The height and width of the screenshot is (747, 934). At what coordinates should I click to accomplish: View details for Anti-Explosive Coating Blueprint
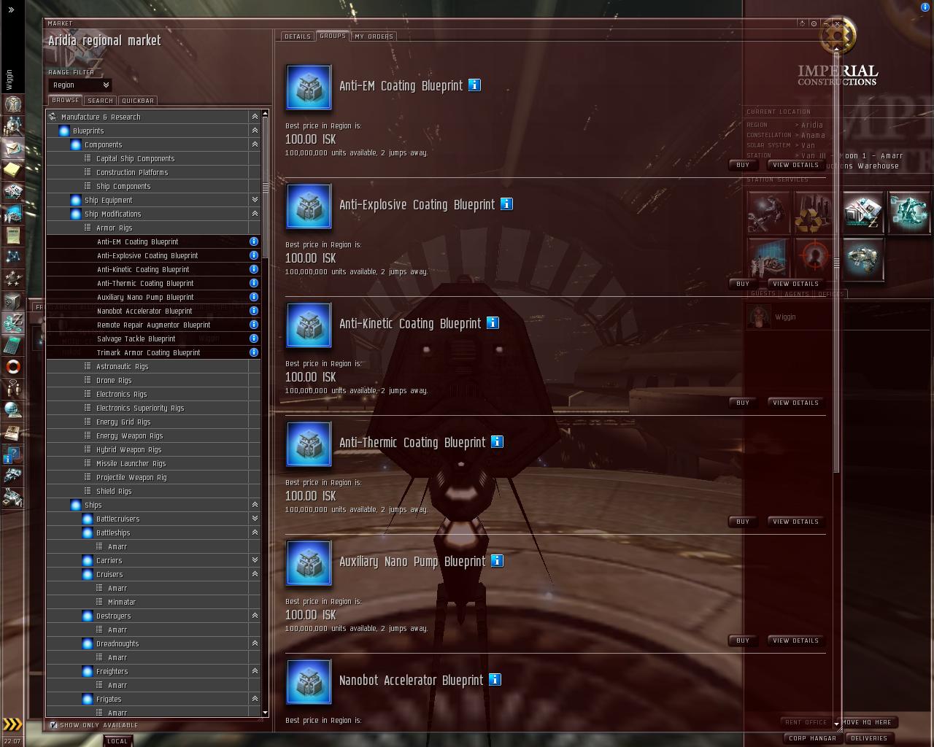click(795, 284)
